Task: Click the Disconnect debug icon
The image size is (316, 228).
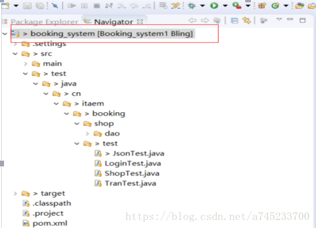Action: (109, 6)
